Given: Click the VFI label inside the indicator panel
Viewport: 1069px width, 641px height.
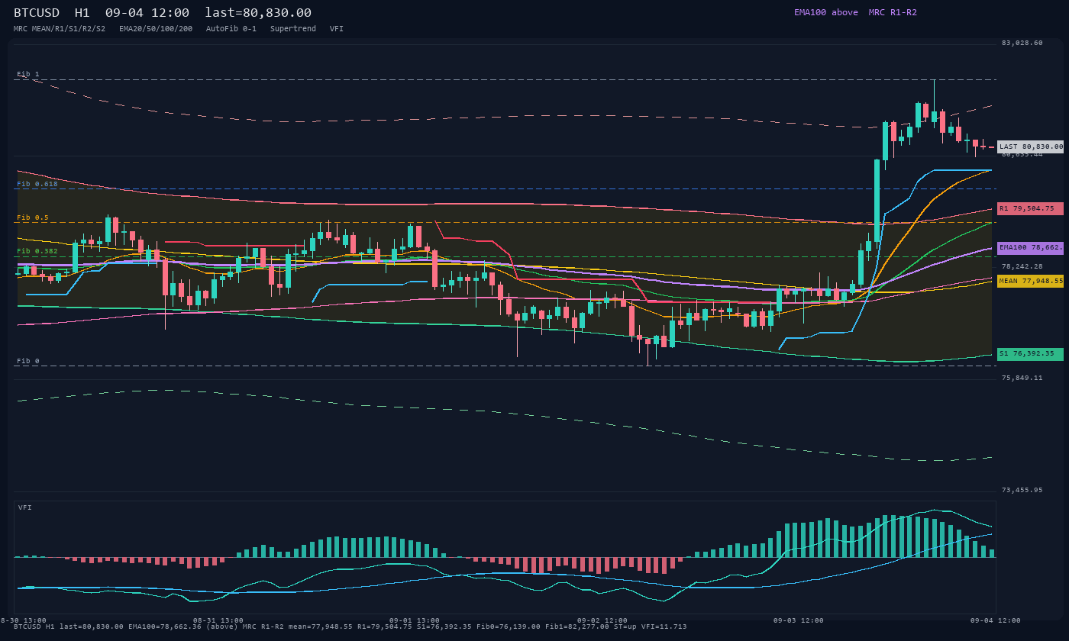Looking at the screenshot, I should point(25,507).
